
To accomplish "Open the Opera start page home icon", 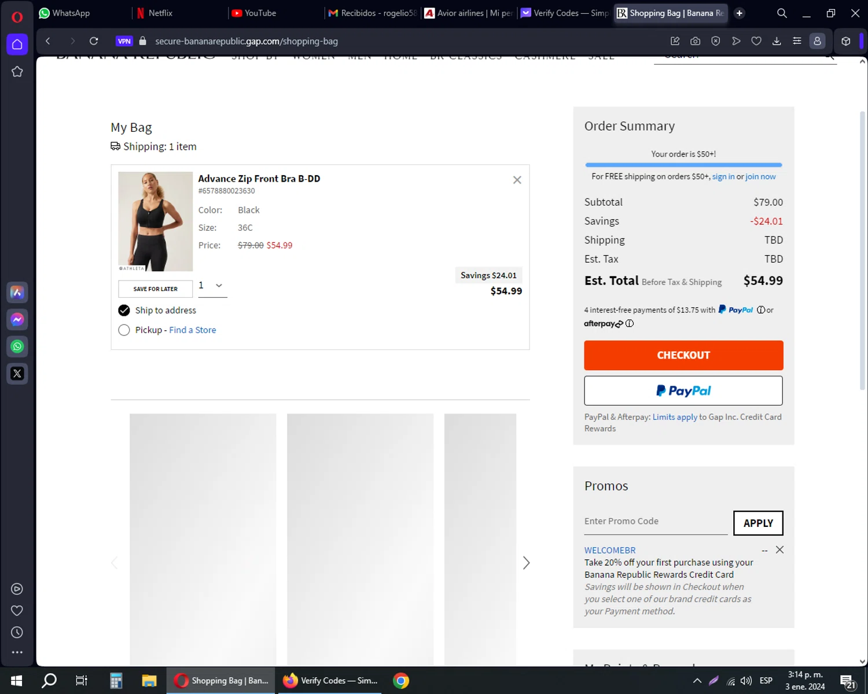I will [x=17, y=45].
